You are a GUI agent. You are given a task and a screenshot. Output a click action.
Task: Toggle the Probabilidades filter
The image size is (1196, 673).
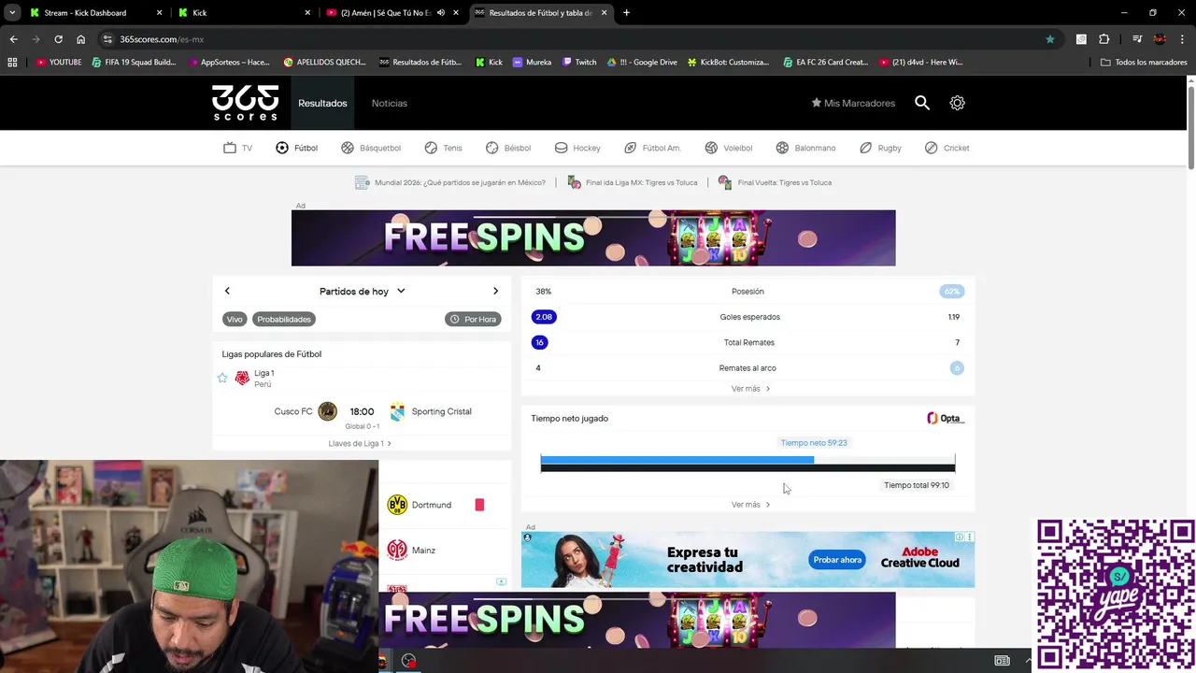click(284, 319)
